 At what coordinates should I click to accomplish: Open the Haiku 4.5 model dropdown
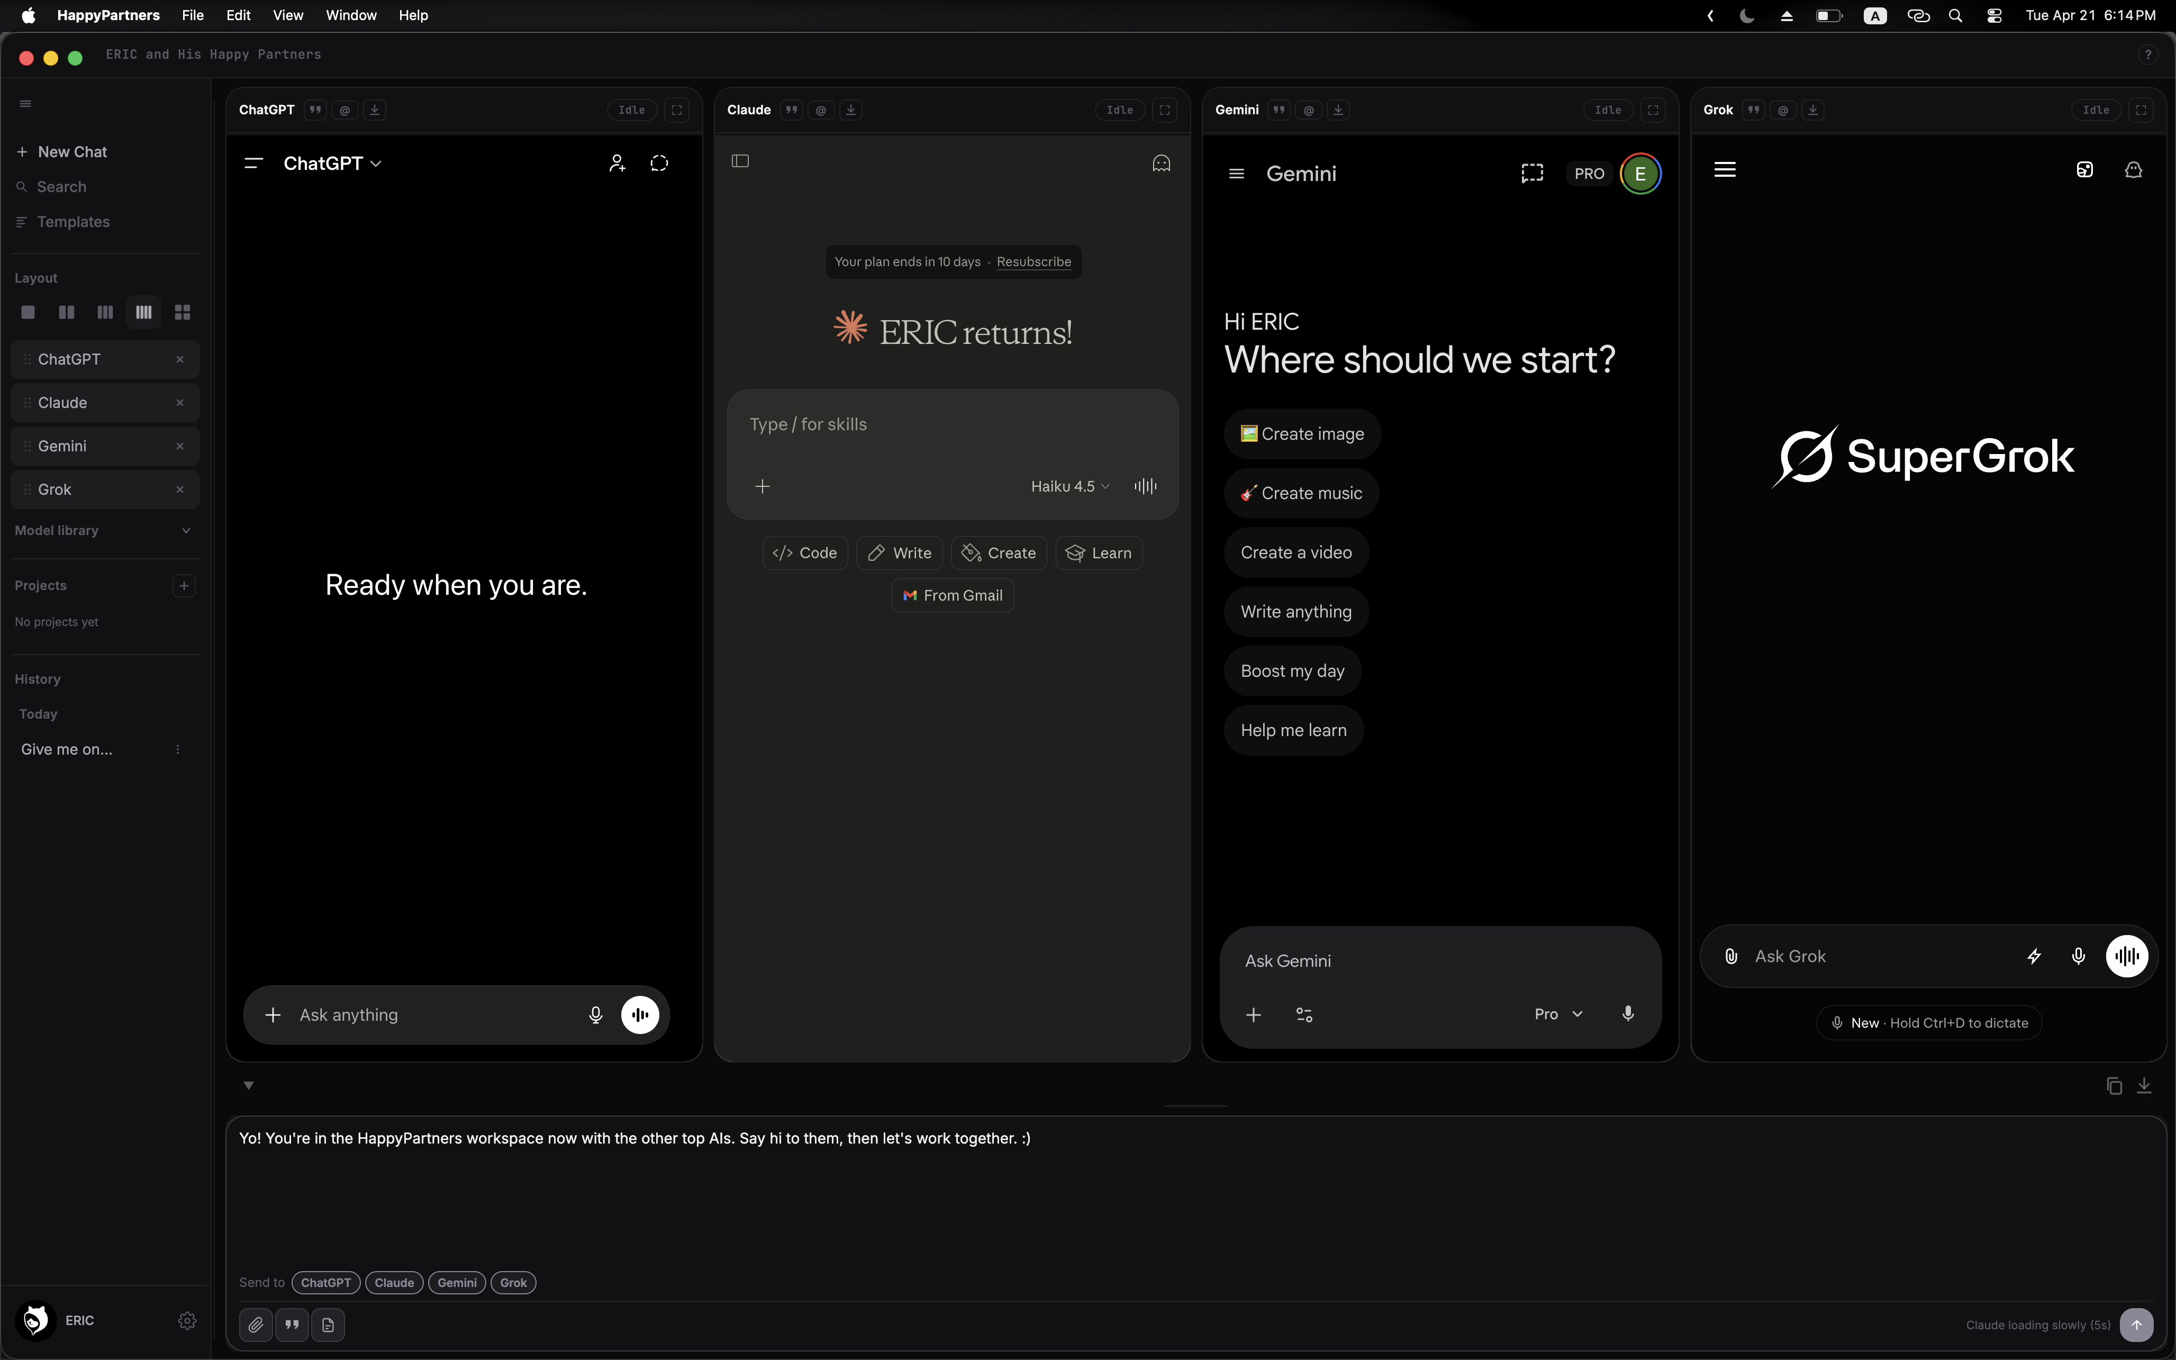(1070, 487)
